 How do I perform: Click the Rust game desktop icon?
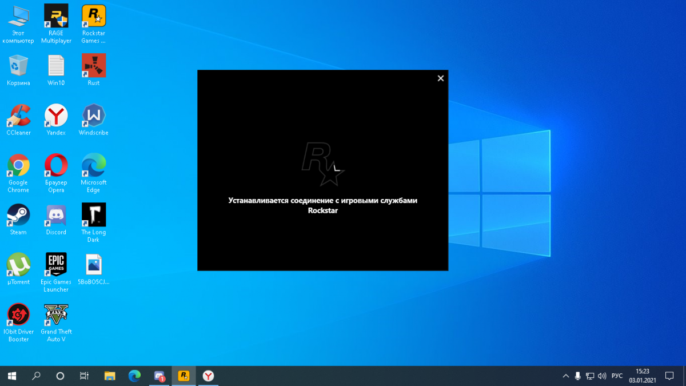click(93, 66)
